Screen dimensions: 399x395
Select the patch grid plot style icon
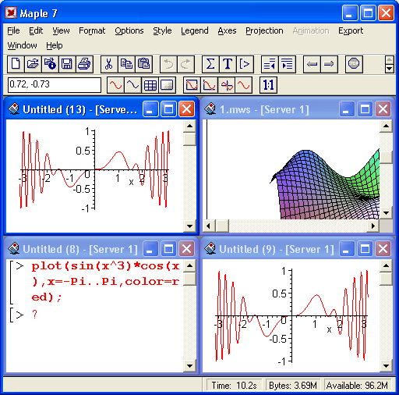(x=150, y=85)
